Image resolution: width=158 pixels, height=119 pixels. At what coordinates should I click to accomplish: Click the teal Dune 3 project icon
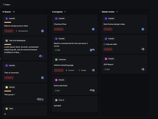[x=56, y=100]
